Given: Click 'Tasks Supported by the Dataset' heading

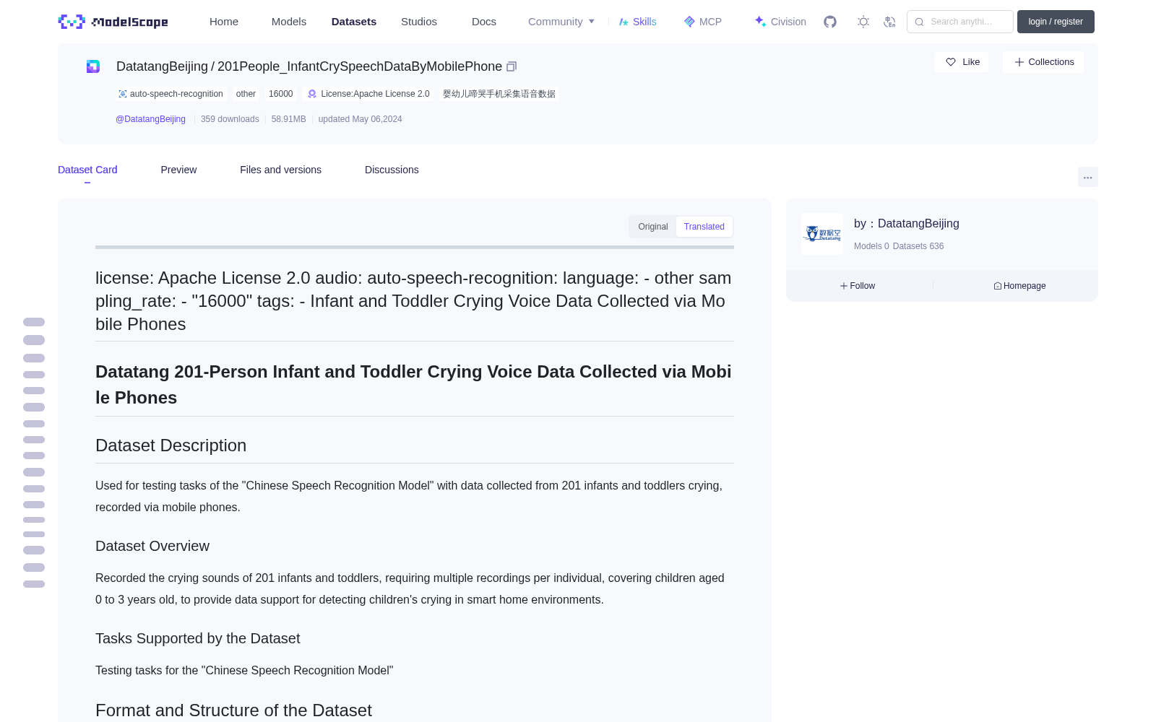Looking at the screenshot, I should pos(197,639).
